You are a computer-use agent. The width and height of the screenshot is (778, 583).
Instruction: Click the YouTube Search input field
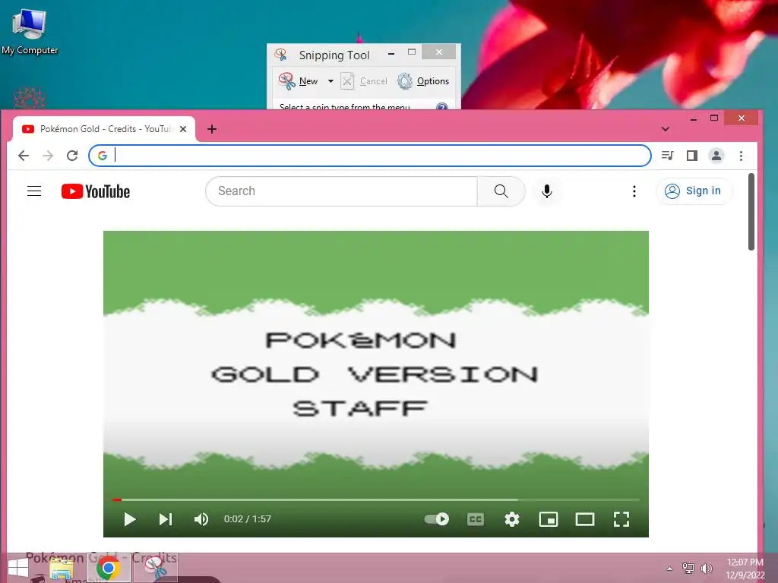(342, 191)
